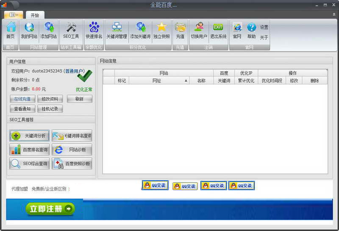Expand the application menu dropdown button
Viewport: 339px width, 231px height.
click(x=14, y=15)
